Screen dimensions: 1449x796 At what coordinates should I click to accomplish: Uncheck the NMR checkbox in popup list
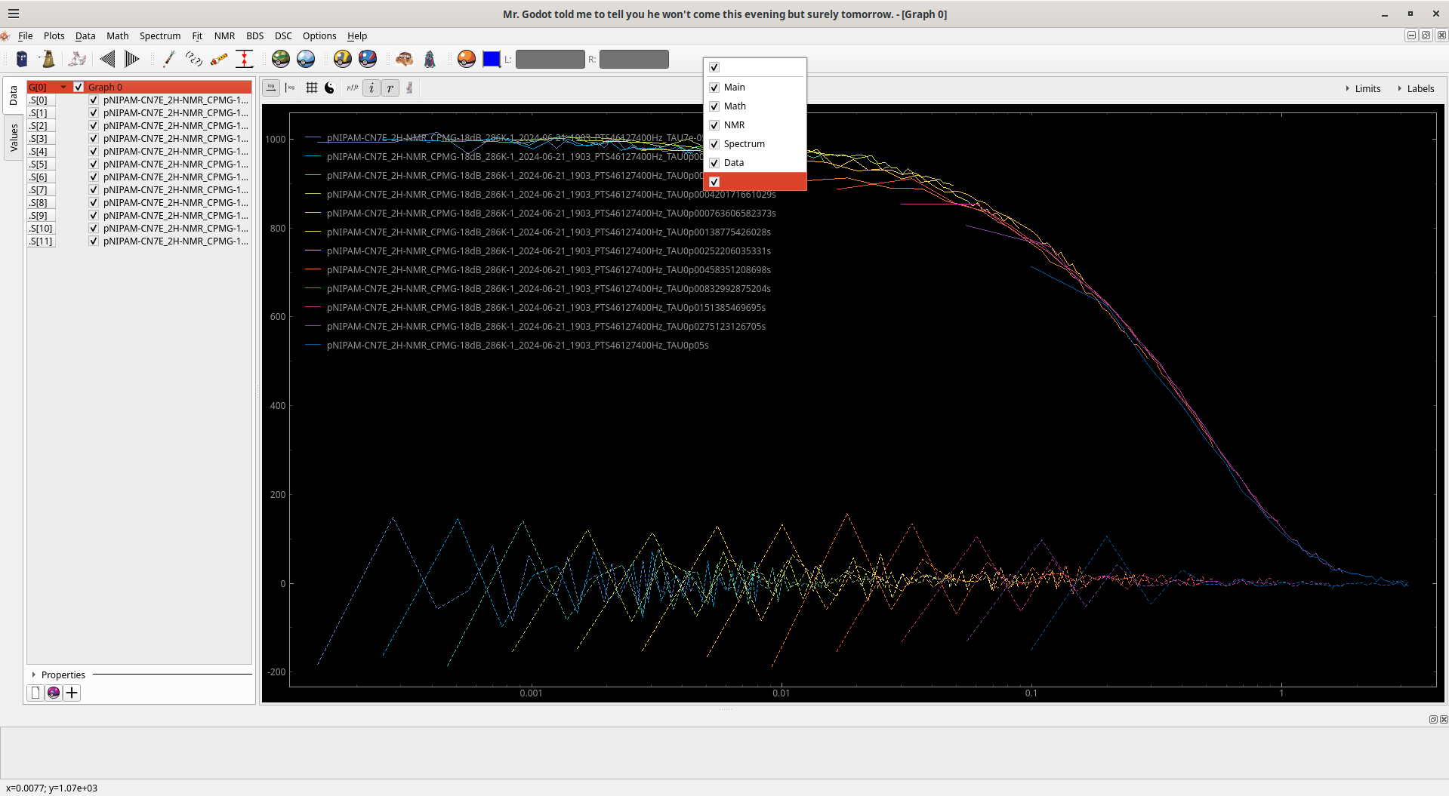tap(714, 125)
